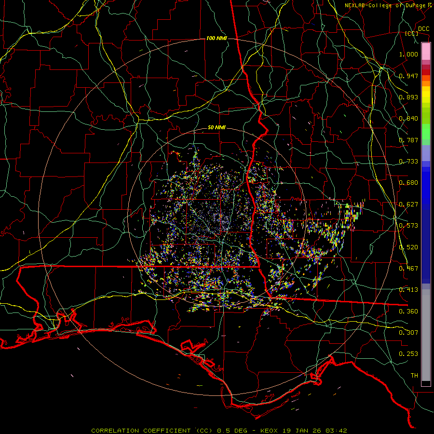This screenshot has height=434, width=434.
Task: Select the 0.893 scale value
Action: pyautogui.click(x=408, y=97)
